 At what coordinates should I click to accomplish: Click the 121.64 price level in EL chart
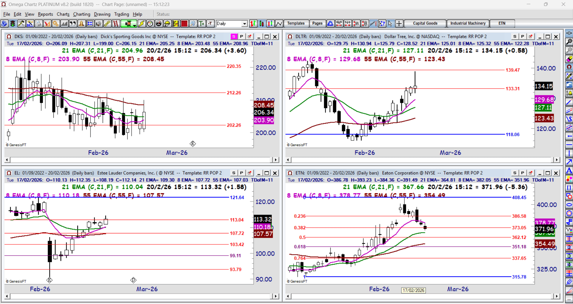pyautogui.click(x=237, y=197)
